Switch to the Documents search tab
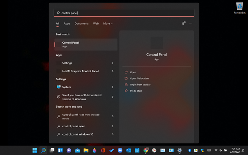 81,23
